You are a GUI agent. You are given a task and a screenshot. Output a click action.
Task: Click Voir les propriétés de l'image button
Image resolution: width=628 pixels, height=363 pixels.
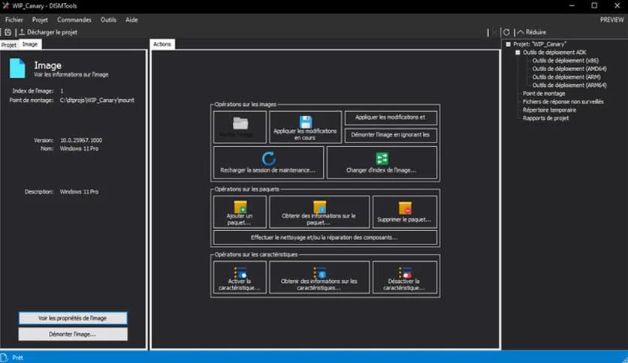pyautogui.click(x=73, y=318)
